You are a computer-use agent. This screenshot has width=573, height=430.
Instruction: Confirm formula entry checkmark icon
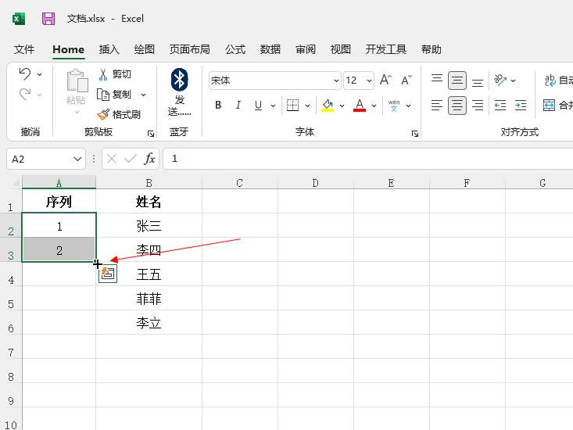coord(130,159)
